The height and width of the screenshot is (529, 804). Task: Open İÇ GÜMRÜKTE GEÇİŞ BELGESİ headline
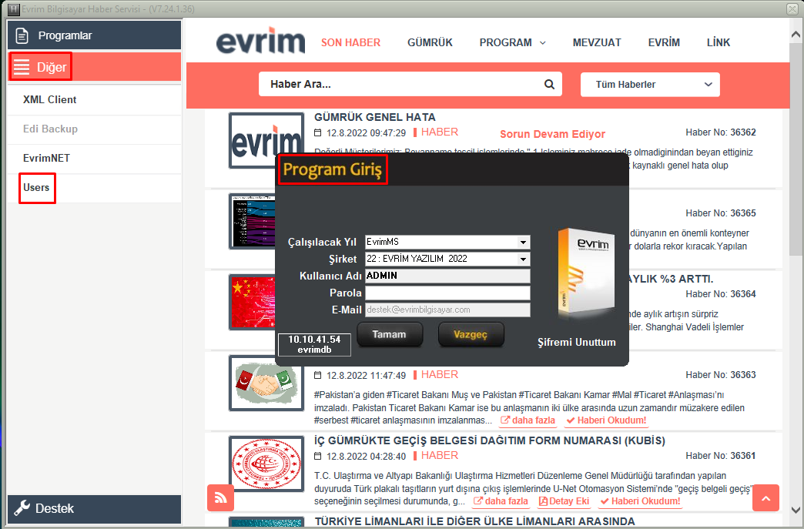pos(490,440)
